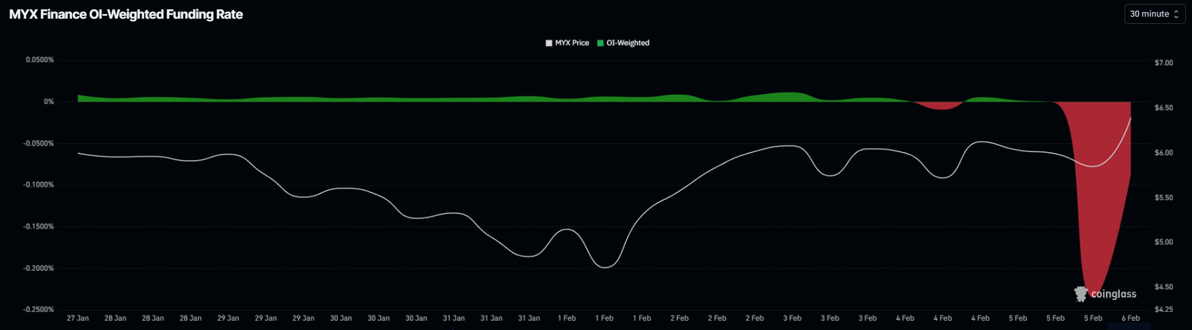Click the -0.0500% left axis label

click(39, 143)
